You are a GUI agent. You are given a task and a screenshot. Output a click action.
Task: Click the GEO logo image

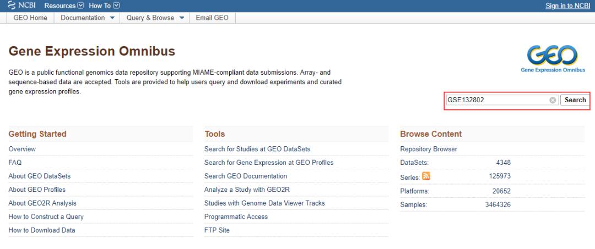tap(553, 59)
